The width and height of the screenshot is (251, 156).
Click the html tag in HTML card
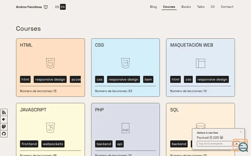(25, 80)
